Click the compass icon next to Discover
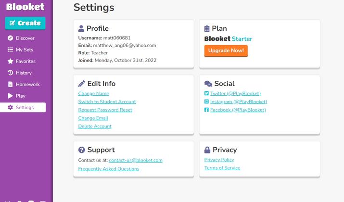Screen dimensions: 344x202 (10, 38)
